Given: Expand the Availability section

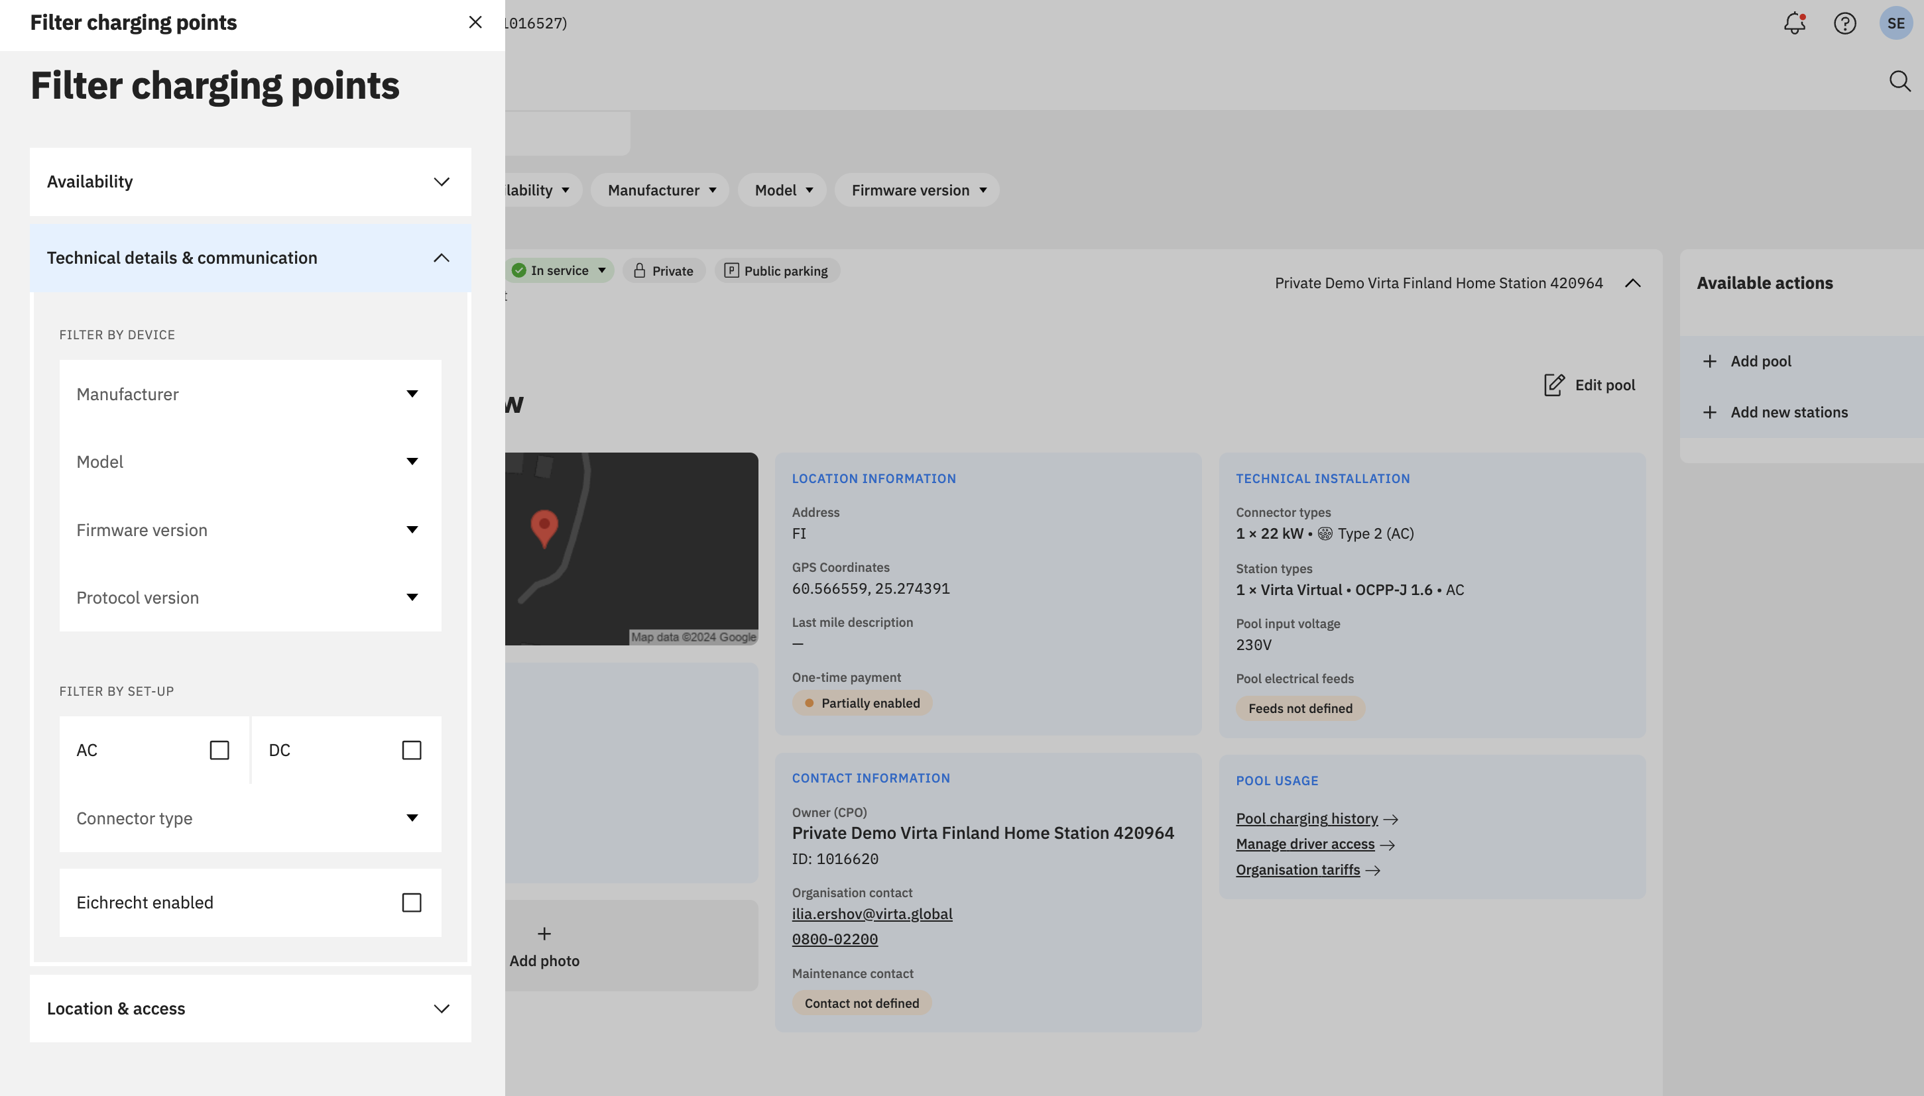Looking at the screenshot, I should [251, 182].
